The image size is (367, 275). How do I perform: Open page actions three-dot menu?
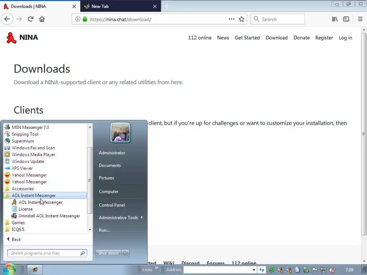[231, 19]
